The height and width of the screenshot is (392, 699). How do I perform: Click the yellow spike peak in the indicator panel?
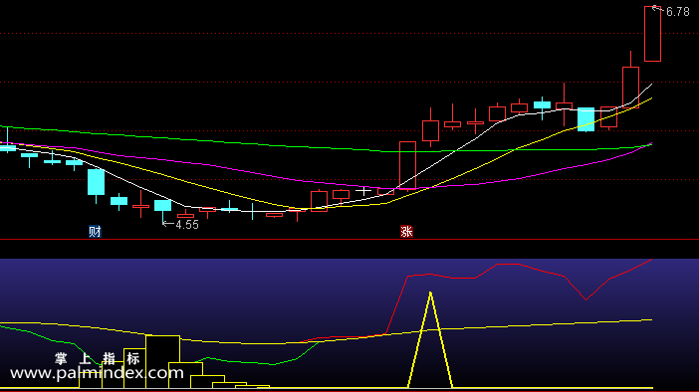coord(430,294)
